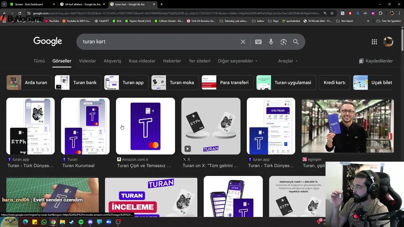
Task: Select the Alışveriş results tab
Action: coord(112,61)
